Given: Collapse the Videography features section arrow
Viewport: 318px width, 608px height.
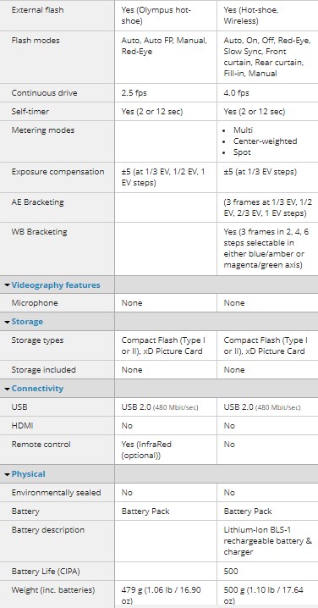Looking at the screenshot, I should coord(7,285).
